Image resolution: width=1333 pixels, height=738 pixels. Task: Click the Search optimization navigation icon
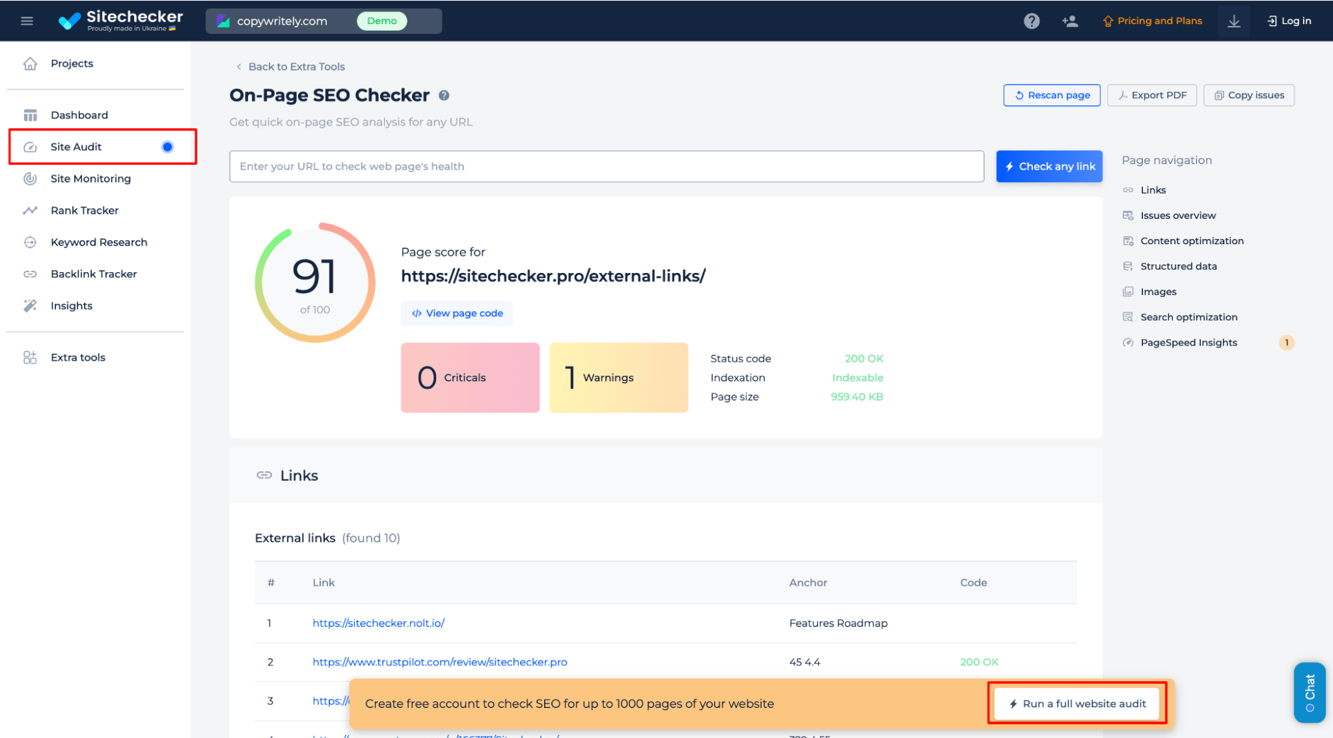(x=1128, y=317)
